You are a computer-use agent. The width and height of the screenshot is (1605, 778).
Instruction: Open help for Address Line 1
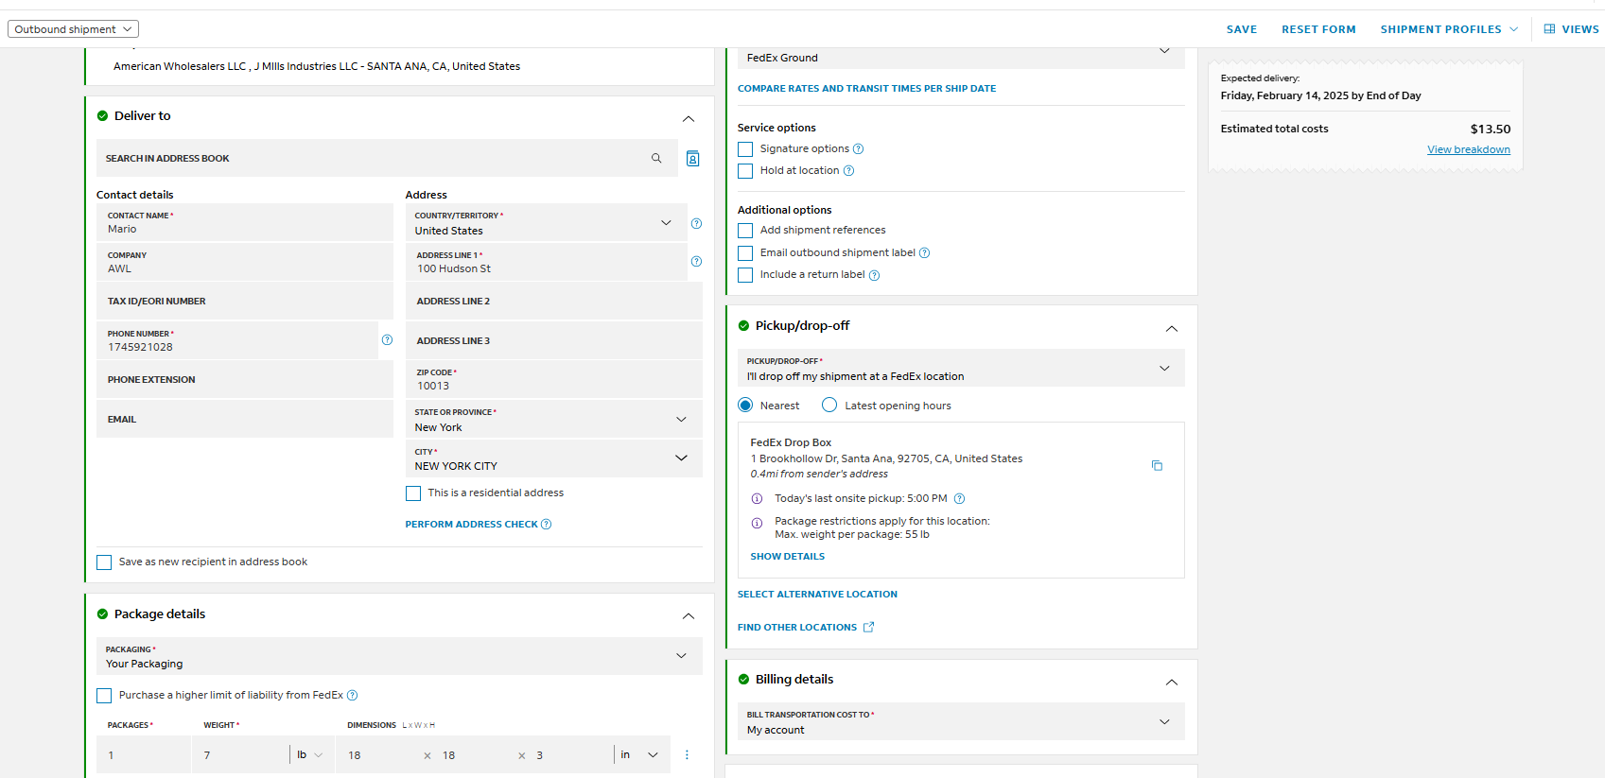coord(696,262)
